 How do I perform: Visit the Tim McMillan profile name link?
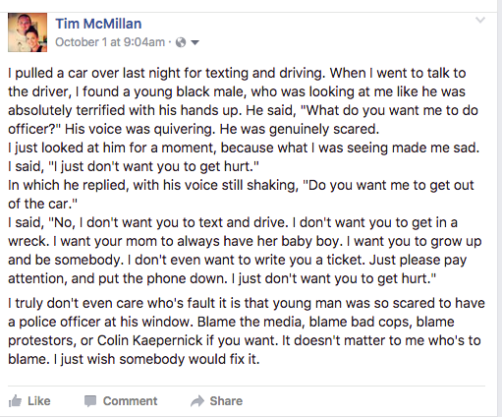pyautogui.click(x=98, y=24)
